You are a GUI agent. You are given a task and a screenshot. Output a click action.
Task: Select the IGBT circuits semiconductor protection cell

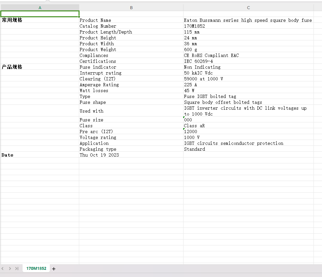pos(248,143)
